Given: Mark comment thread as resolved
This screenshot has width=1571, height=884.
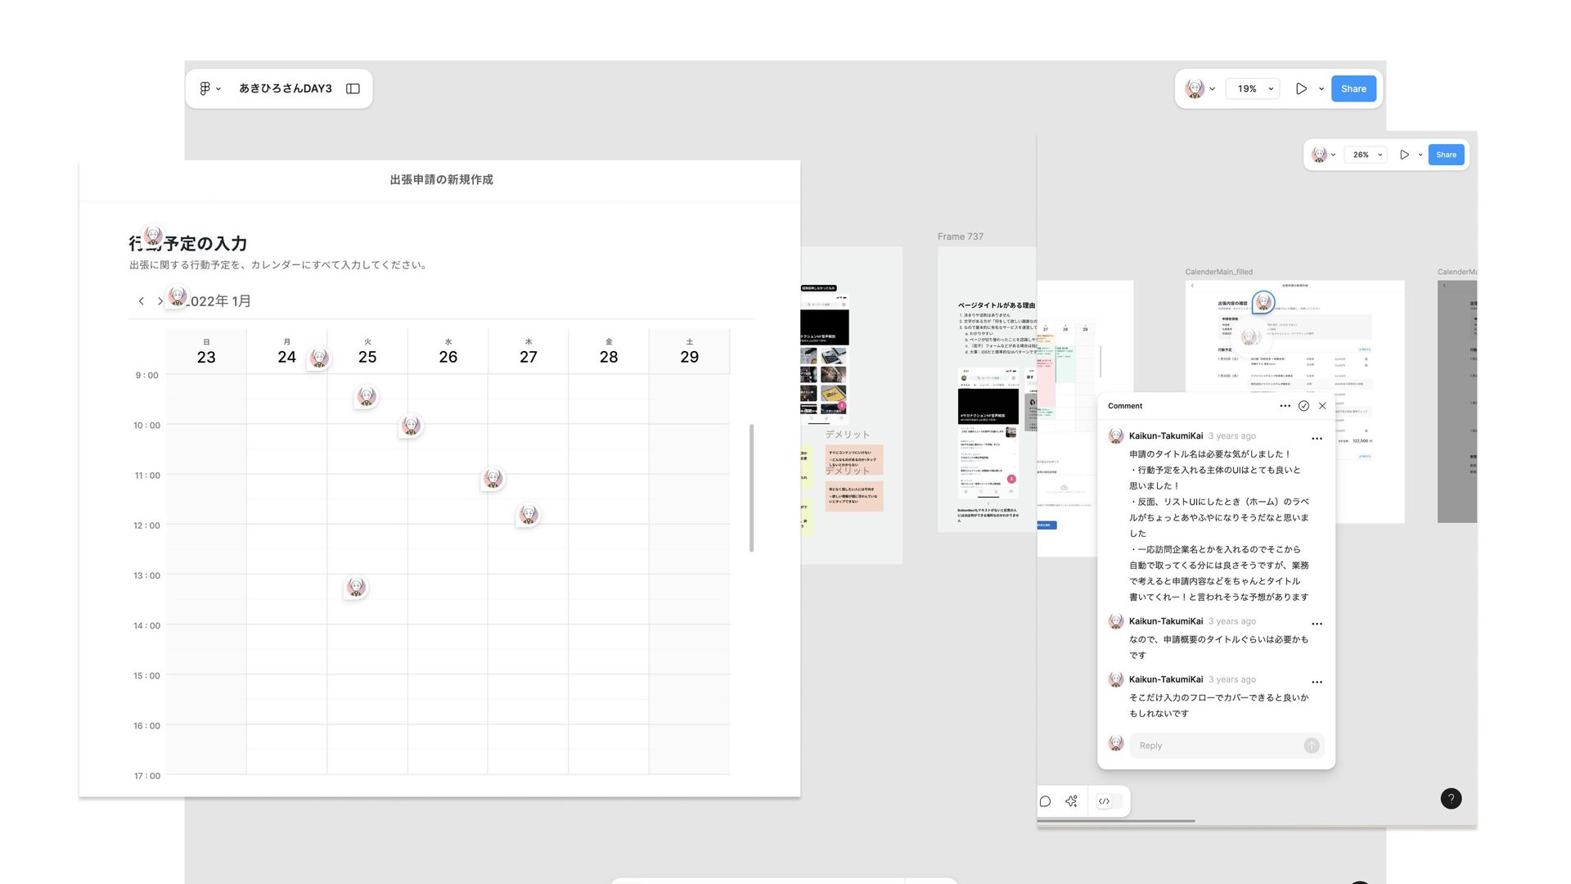Looking at the screenshot, I should pos(1303,406).
